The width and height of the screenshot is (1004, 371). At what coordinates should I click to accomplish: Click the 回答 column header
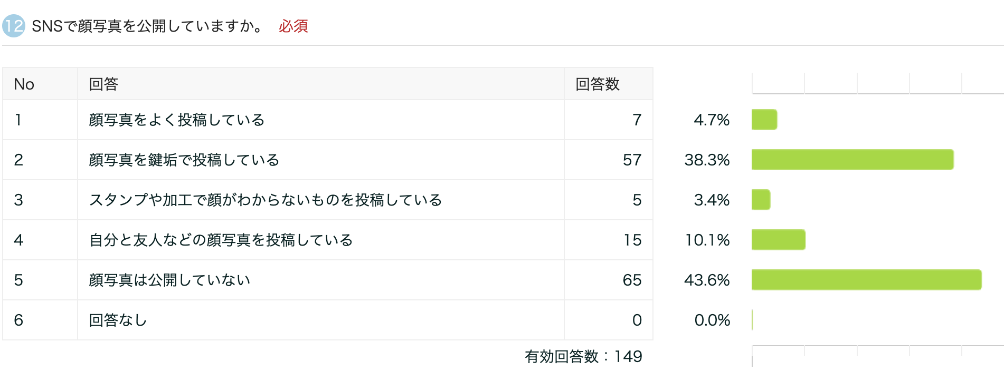(x=103, y=84)
